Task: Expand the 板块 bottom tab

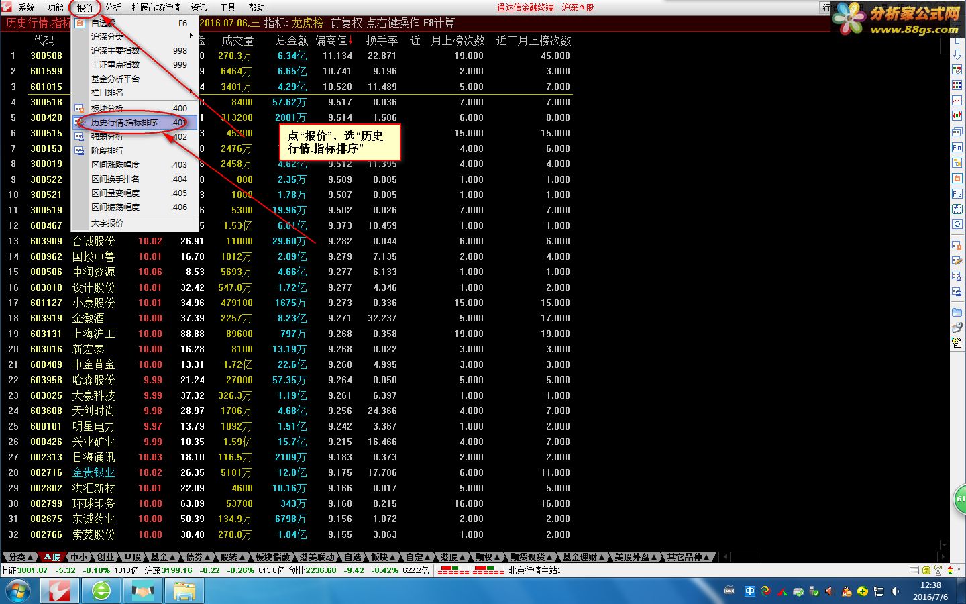Action: (x=383, y=557)
